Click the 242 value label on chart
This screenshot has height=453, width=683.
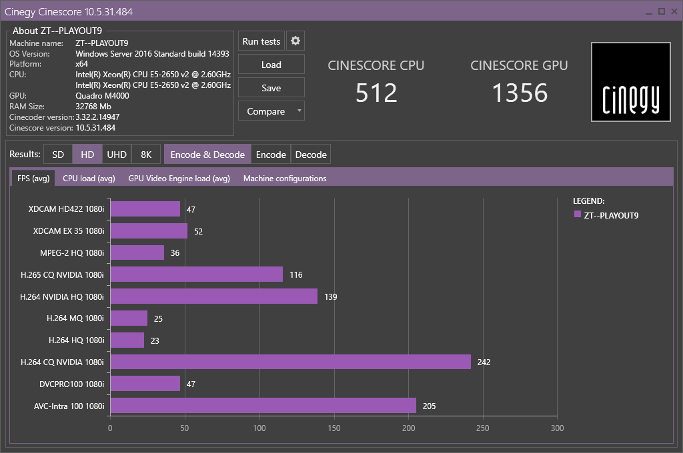coord(484,362)
